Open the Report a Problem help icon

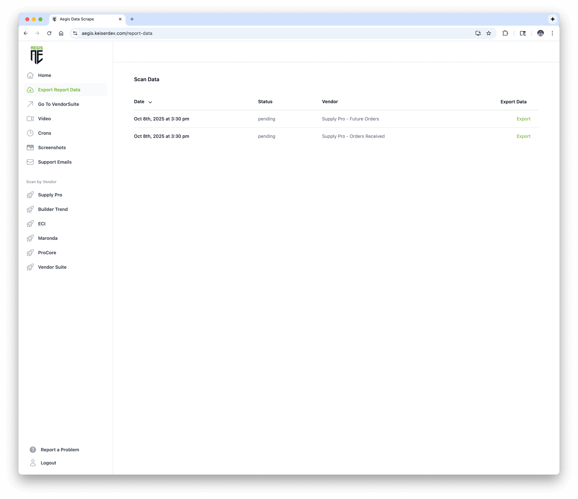point(32,449)
